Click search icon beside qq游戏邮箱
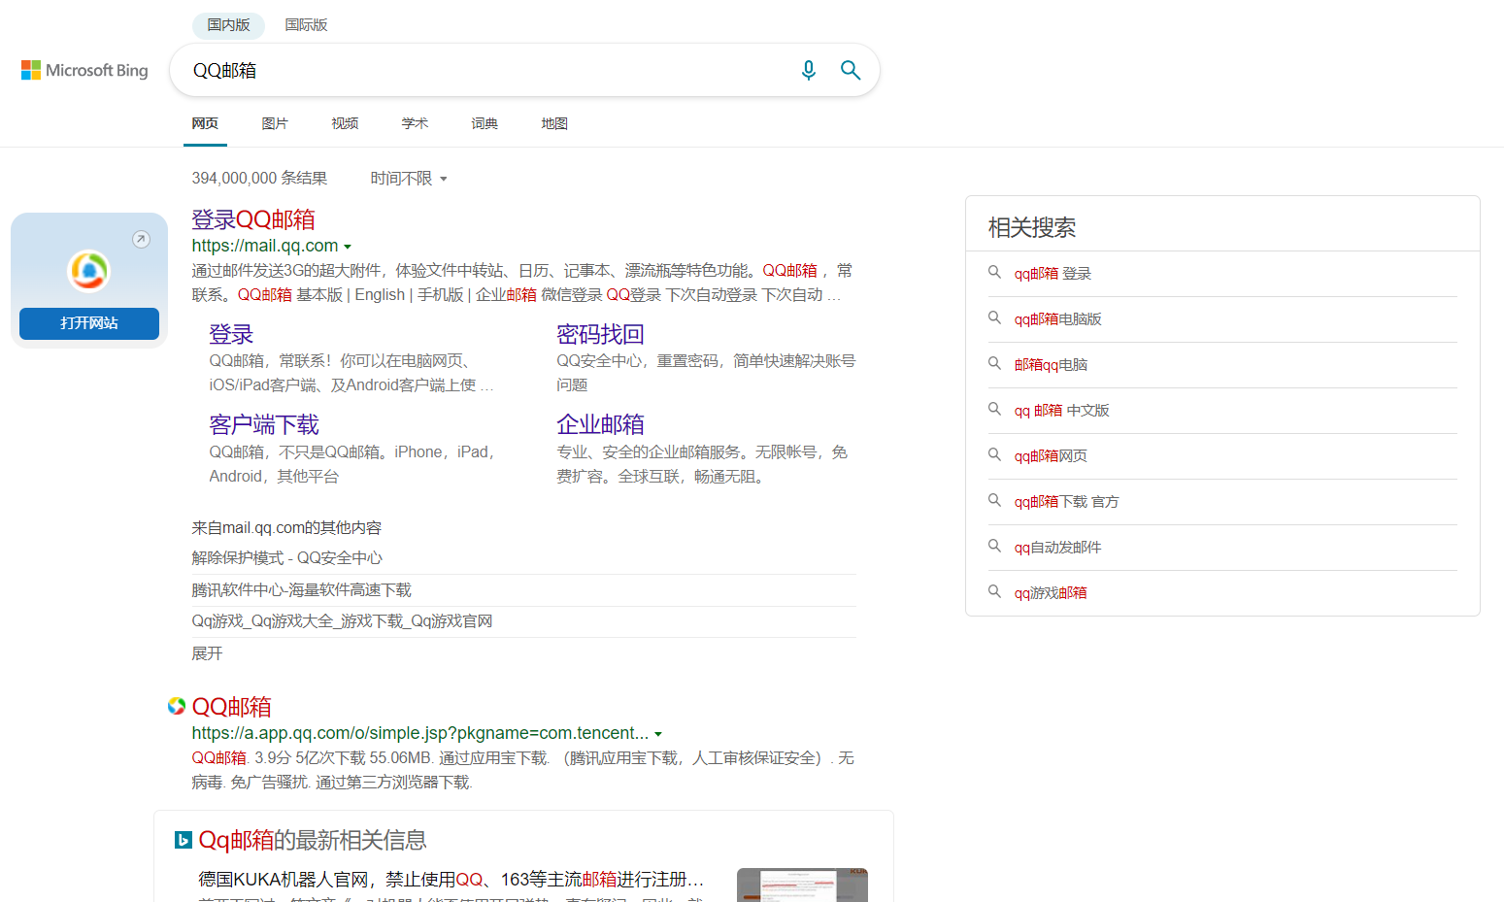Viewport: 1504px width, 902px height. [994, 592]
